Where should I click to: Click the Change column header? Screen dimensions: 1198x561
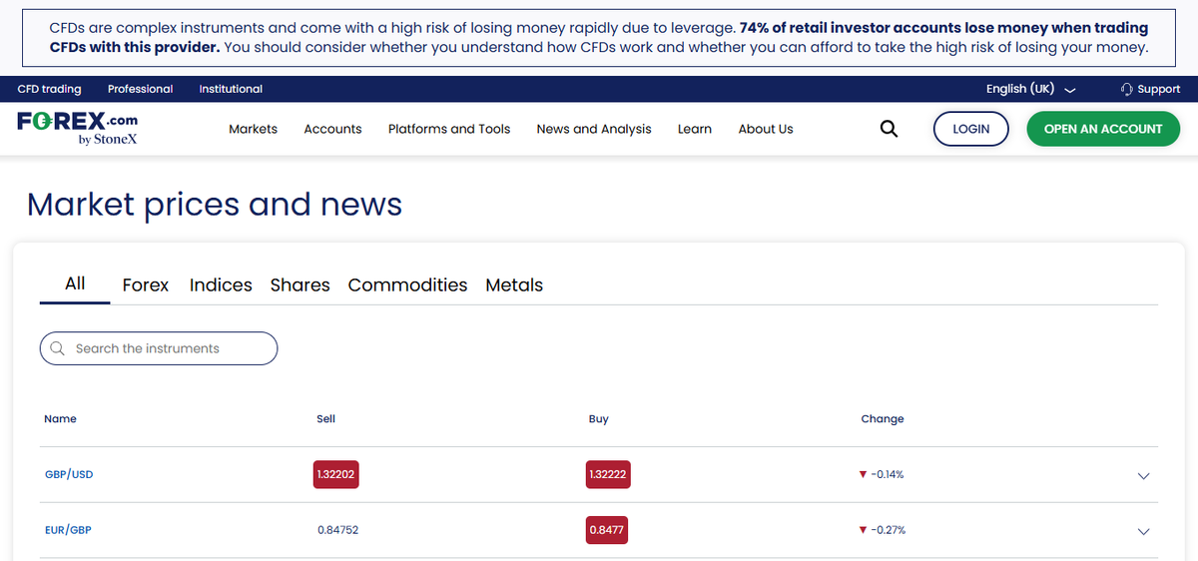[883, 419]
